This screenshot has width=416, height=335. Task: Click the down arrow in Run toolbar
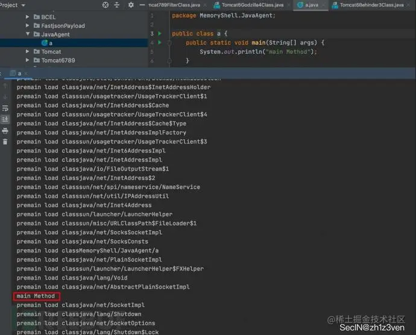point(5,97)
